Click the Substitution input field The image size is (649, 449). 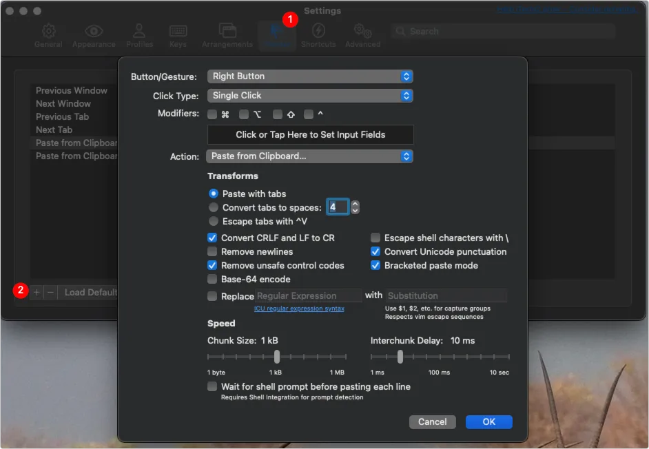446,295
